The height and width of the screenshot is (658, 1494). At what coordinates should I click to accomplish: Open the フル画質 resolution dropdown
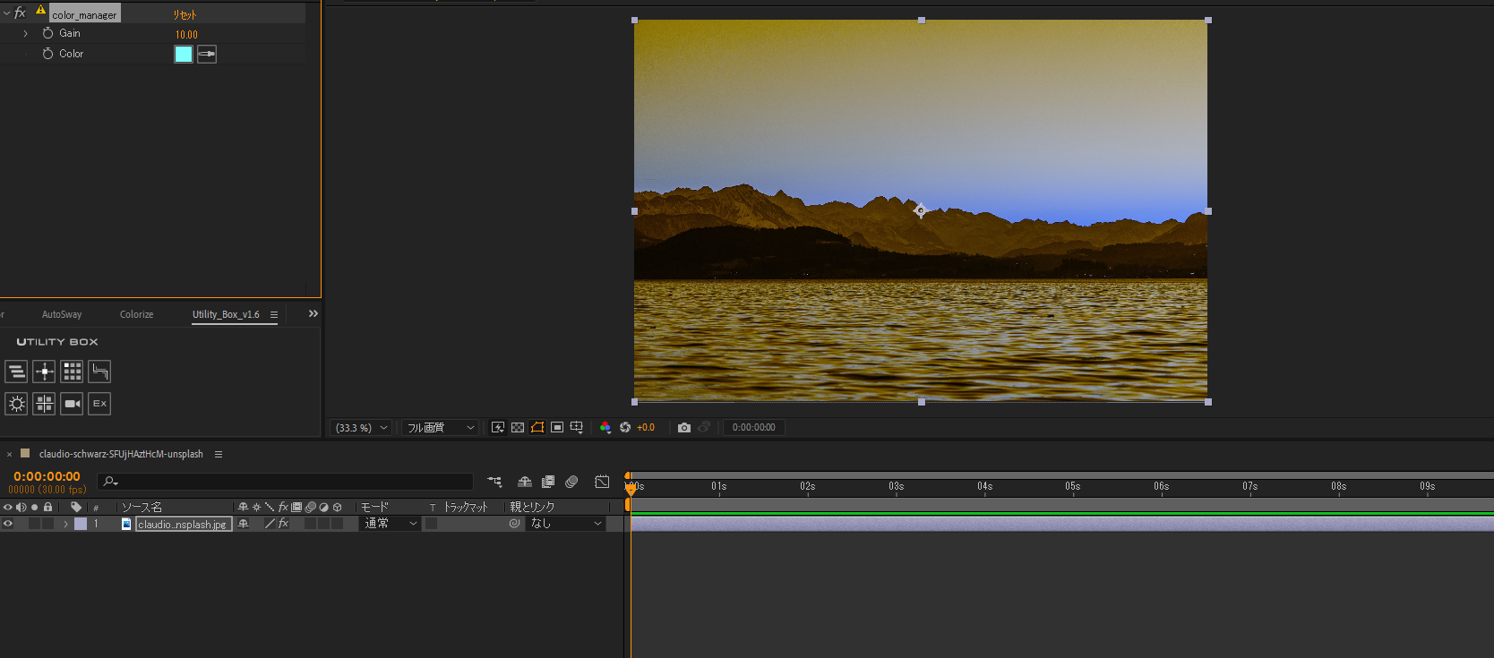click(x=440, y=428)
